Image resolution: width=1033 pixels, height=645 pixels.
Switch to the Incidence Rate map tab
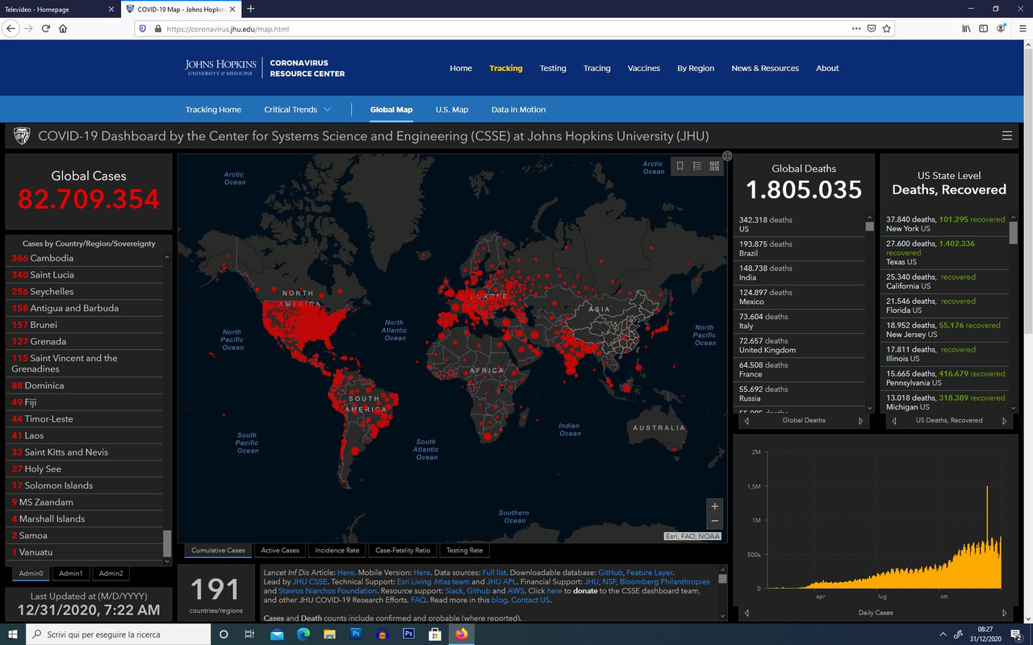coord(337,551)
